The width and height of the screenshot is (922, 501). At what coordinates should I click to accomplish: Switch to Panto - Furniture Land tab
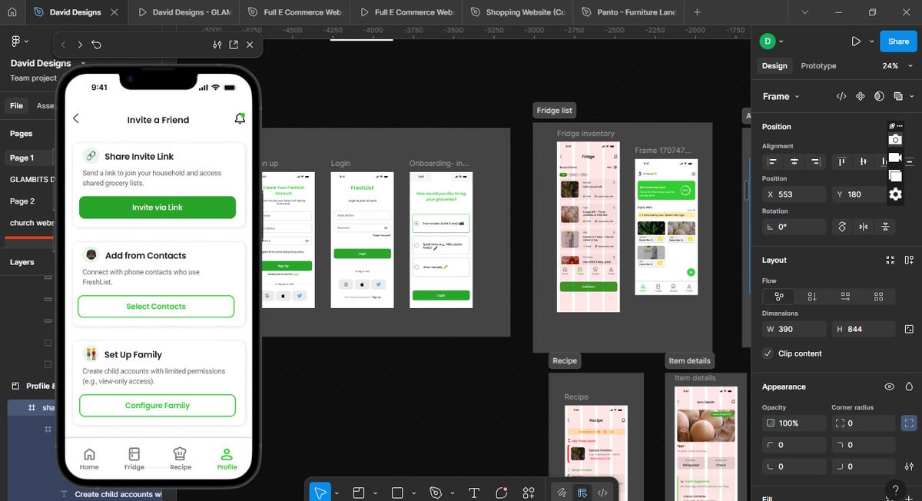(628, 12)
